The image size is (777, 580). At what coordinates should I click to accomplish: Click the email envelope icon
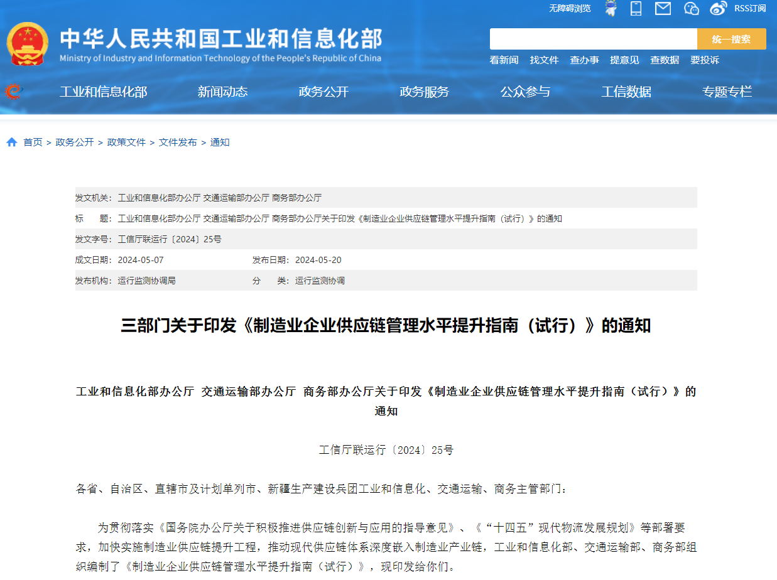pos(663,8)
